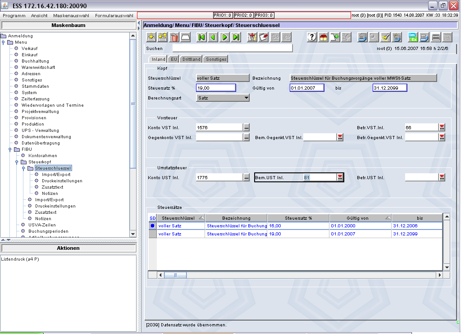This screenshot has width=461, height=334.
Task: Open Betr.VST Inl. red arrow dropdown
Action: click(x=442, y=127)
